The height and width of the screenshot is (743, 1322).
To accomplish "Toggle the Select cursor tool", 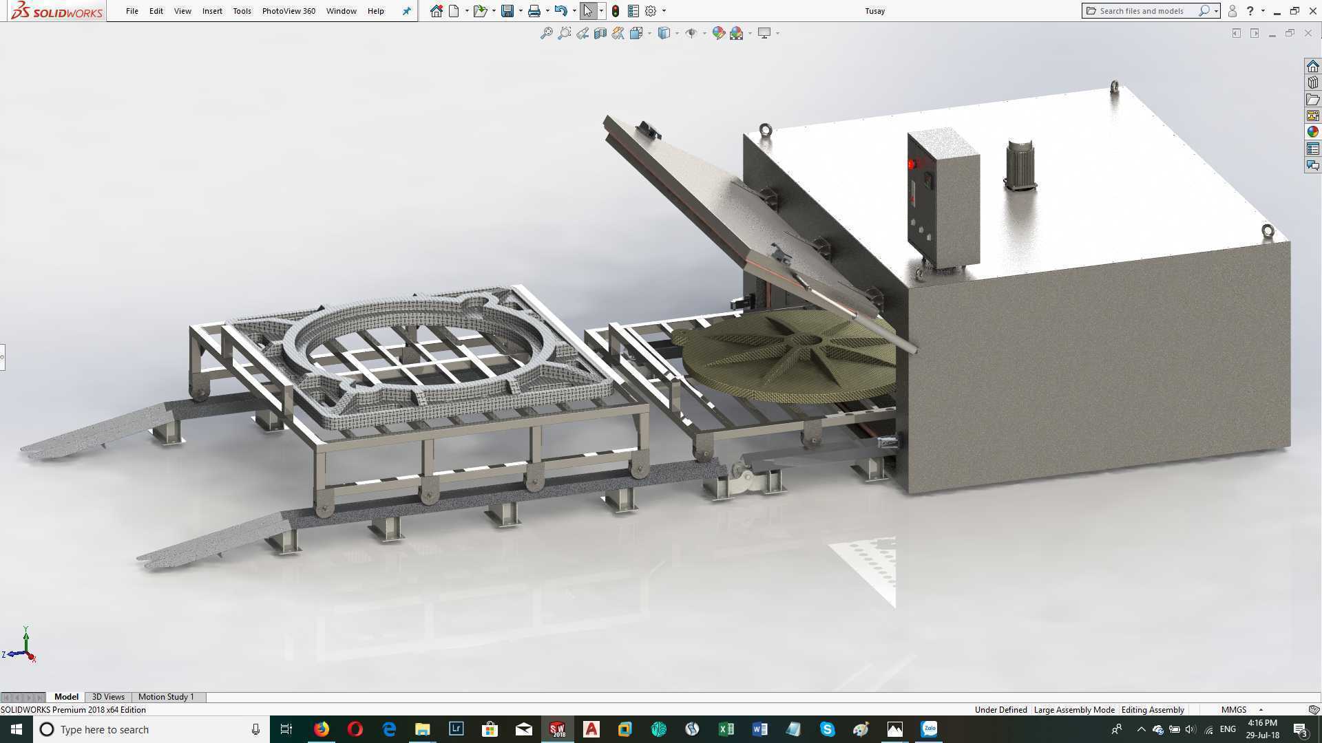I will (x=587, y=11).
